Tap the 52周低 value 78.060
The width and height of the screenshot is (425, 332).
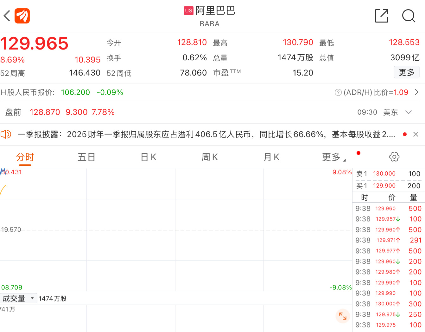point(193,73)
